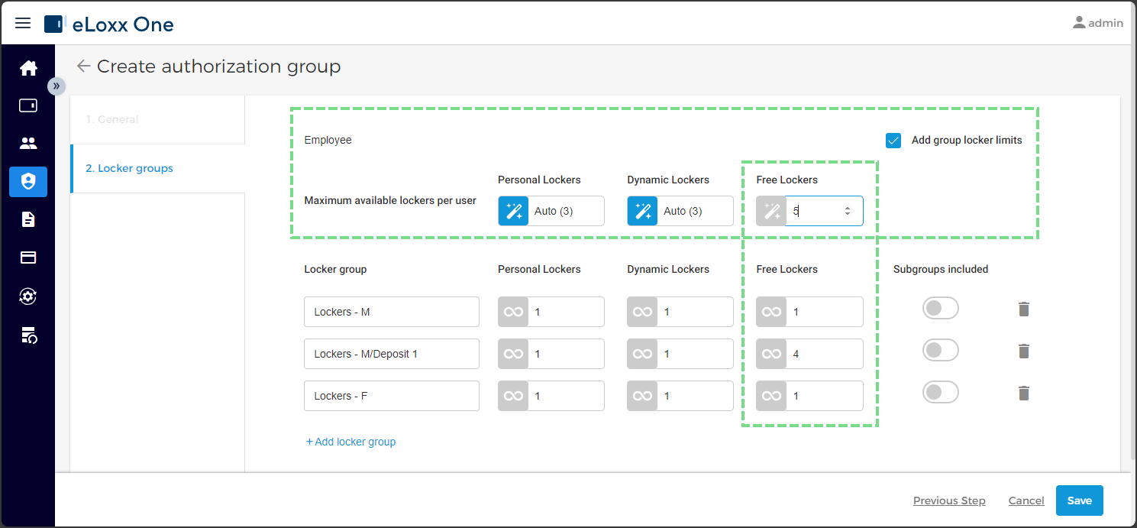Delete the Lockers - M/Deposit 1 row
The image size is (1137, 528).
(x=1024, y=351)
